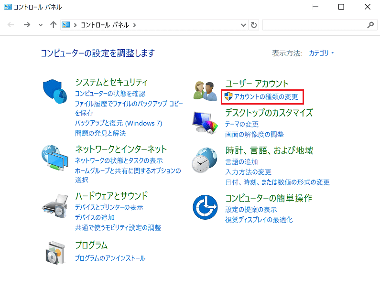Open プログラム category heading

[x=91, y=245]
